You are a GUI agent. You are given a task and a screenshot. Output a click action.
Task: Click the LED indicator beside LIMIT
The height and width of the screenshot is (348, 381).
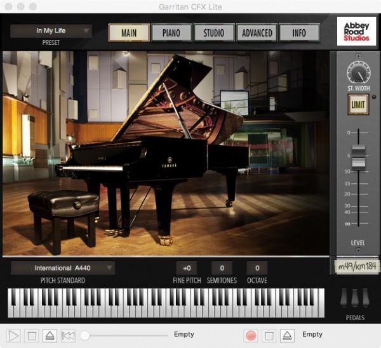tap(374, 97)
